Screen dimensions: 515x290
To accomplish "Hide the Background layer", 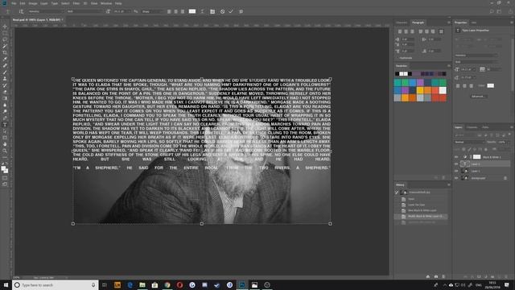I will pyautogui.click(x=456, y=178).
